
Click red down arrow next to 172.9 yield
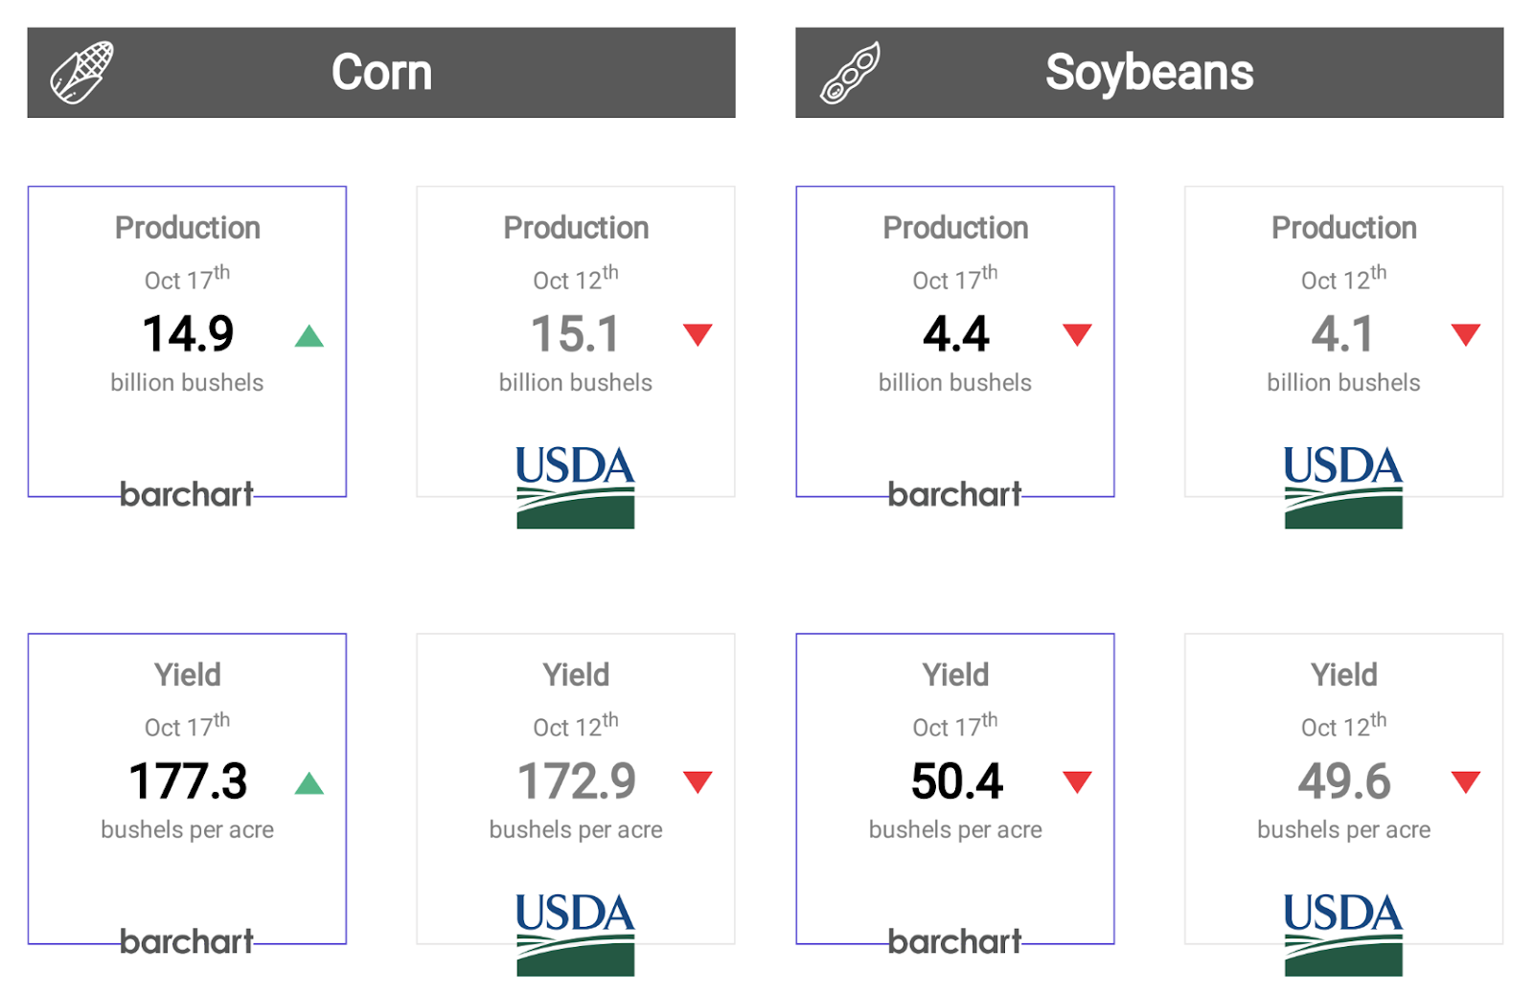pos(698,781)
